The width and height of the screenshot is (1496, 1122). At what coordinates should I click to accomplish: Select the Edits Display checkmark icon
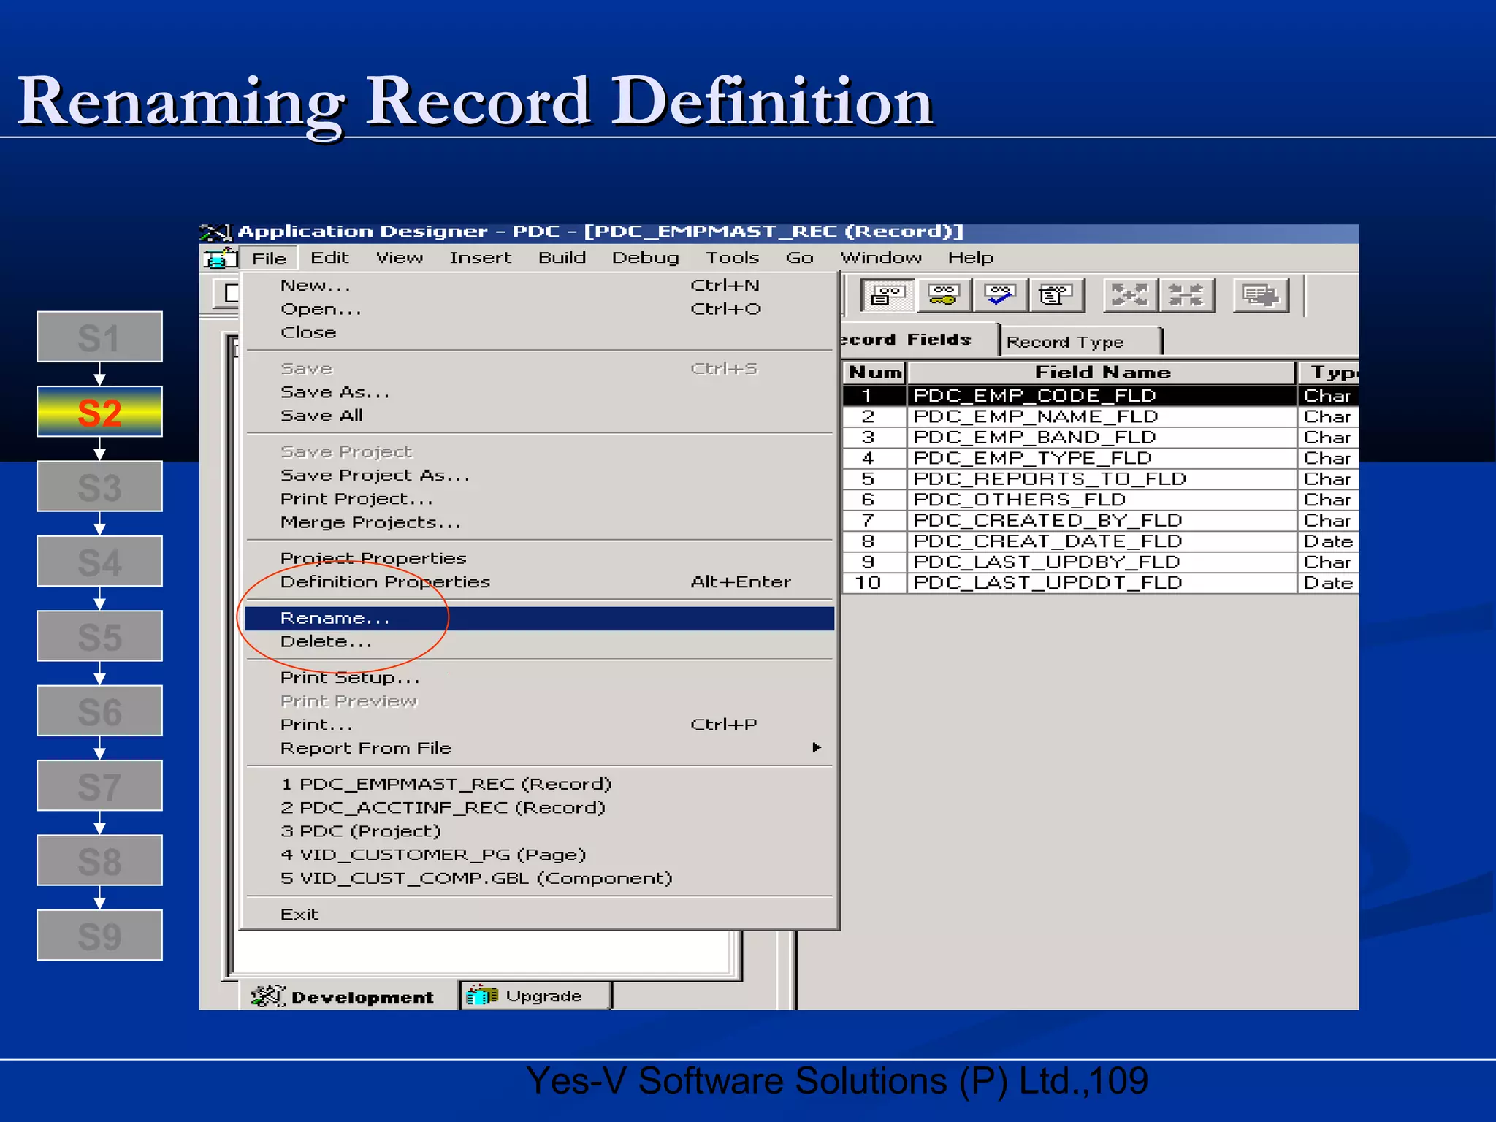point(1000,296)
